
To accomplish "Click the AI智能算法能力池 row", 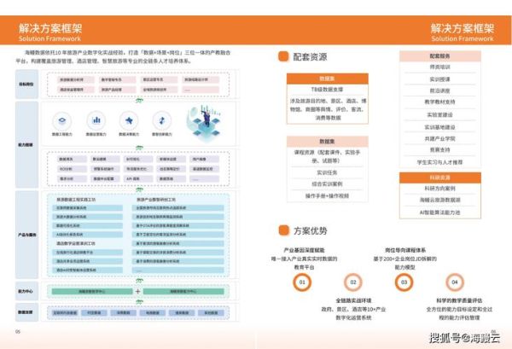I will [439, 212].
